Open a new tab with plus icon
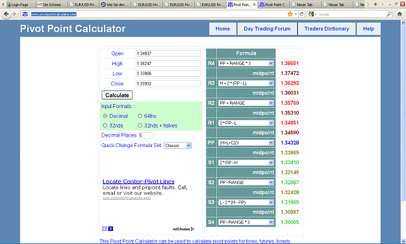 tap(375, 5)
